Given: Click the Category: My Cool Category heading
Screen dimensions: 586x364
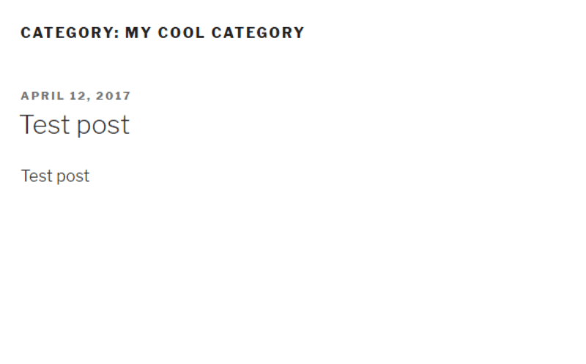Looking at the screenshot, I should pyautogui.click(x=162, y=33).
